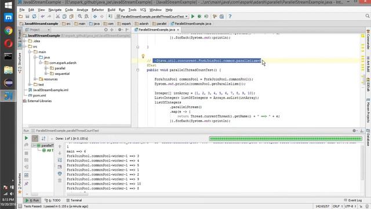
Task: Select the src breadcrumb
Action: pyautogui.click(x=67, y=24)
